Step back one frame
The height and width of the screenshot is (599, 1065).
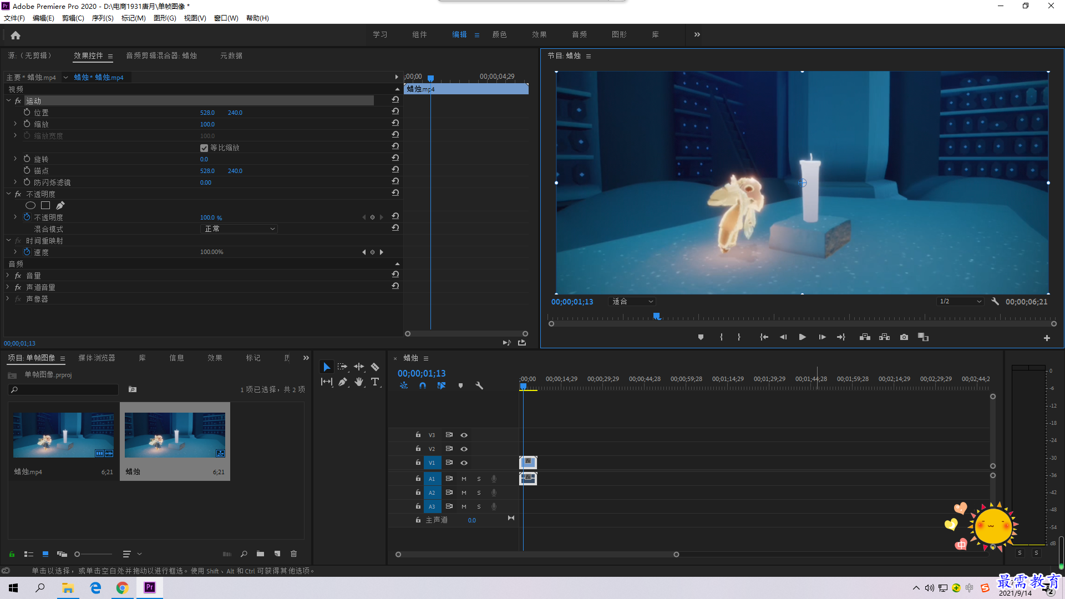click(783, 337)
